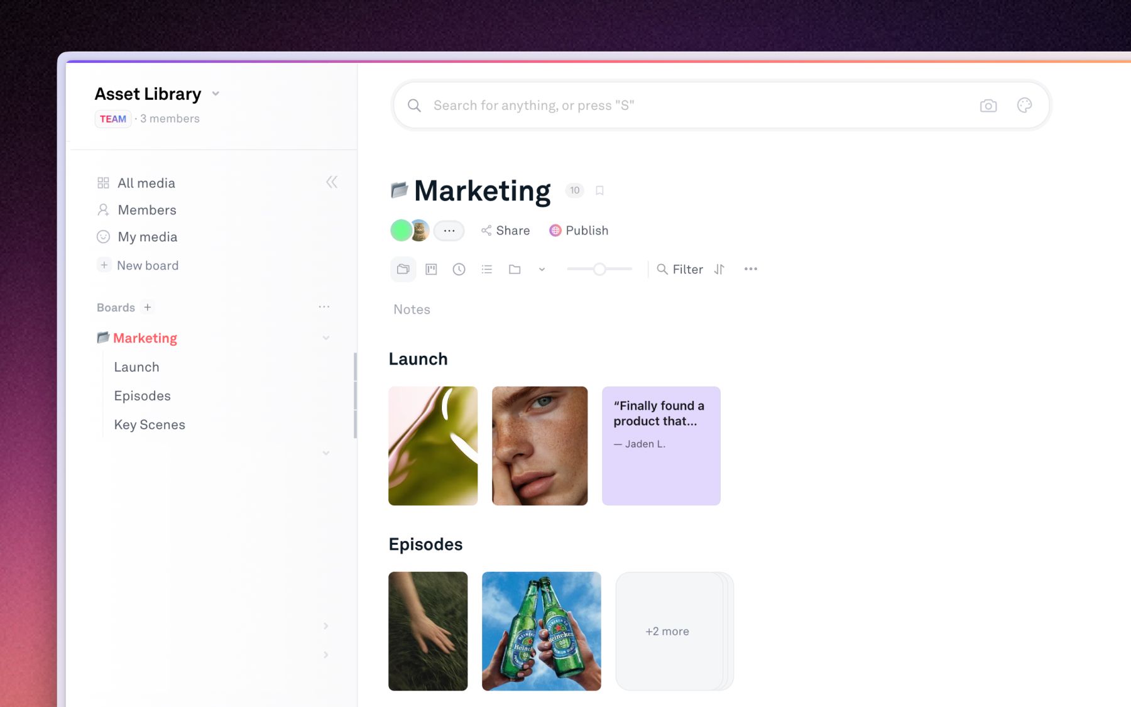Open the Heineken bottles thumbnail
Viewport: 1131px width, 707px height.
click(x=542, y=631)
